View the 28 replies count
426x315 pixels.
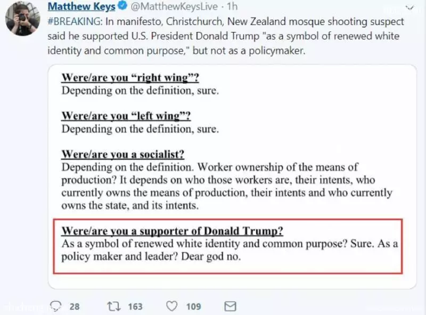click(75, 306)
